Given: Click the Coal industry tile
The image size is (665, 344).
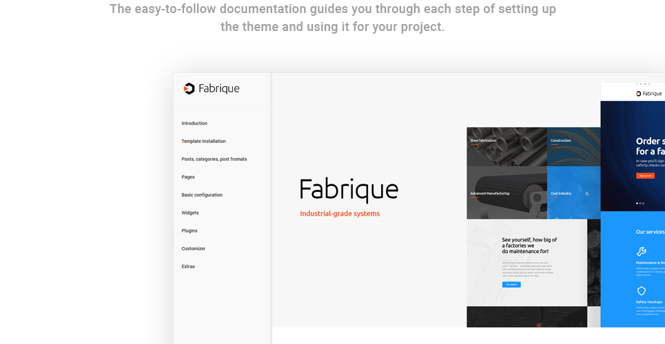Looking at the screenshot, I should (x=574, y=193).
